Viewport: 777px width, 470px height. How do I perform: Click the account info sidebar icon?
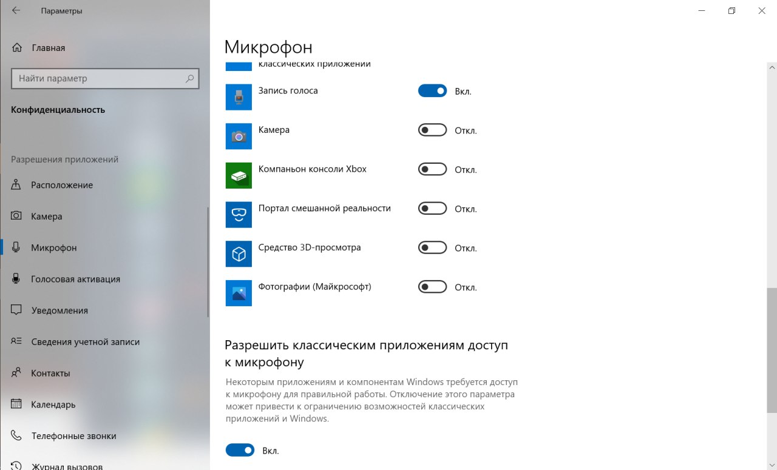coord(16,341)
